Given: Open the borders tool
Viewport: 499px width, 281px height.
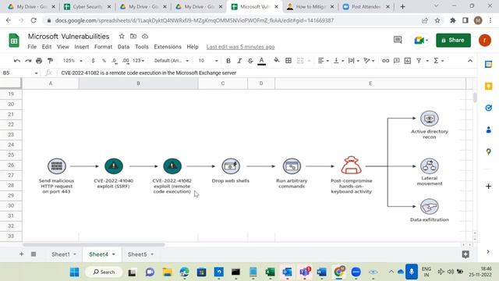Looking at the screenshot, I should tap(288, 61).
